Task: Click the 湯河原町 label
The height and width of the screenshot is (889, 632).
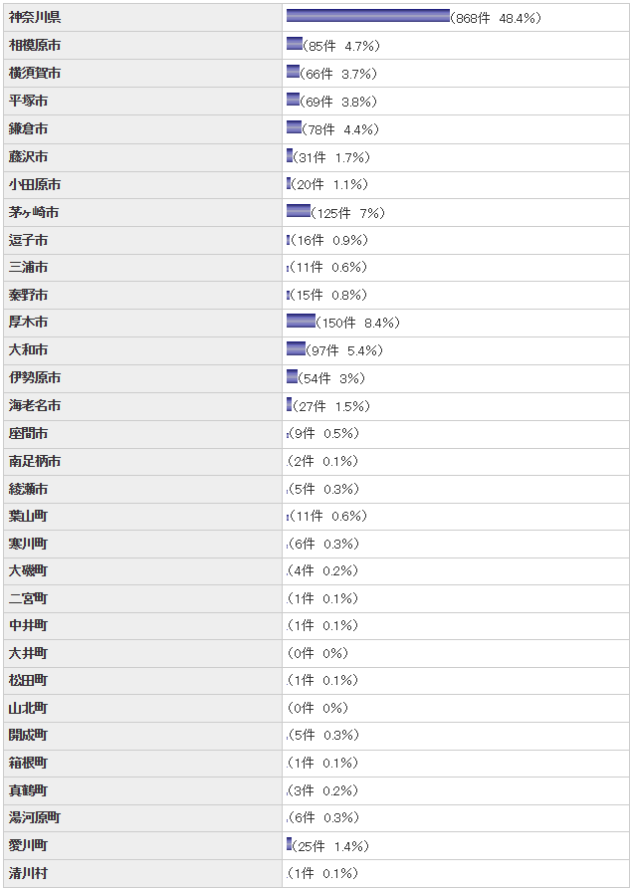Action: point(35,817)
